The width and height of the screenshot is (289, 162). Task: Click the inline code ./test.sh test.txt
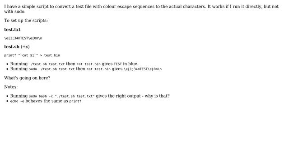click(x=47, y=64)
